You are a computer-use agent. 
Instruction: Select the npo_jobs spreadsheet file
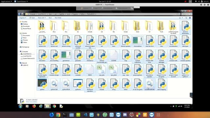(102, 70)
